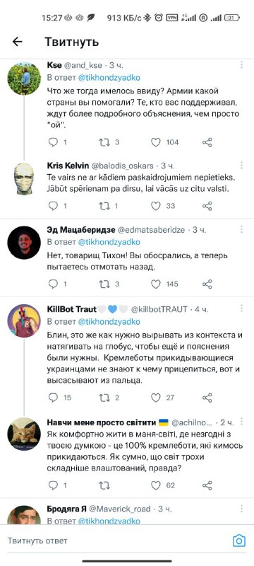Viewport: 254px width, 566px height.
Task: Open more options on KillBot Traut's tweet
Action: (241, 308)
